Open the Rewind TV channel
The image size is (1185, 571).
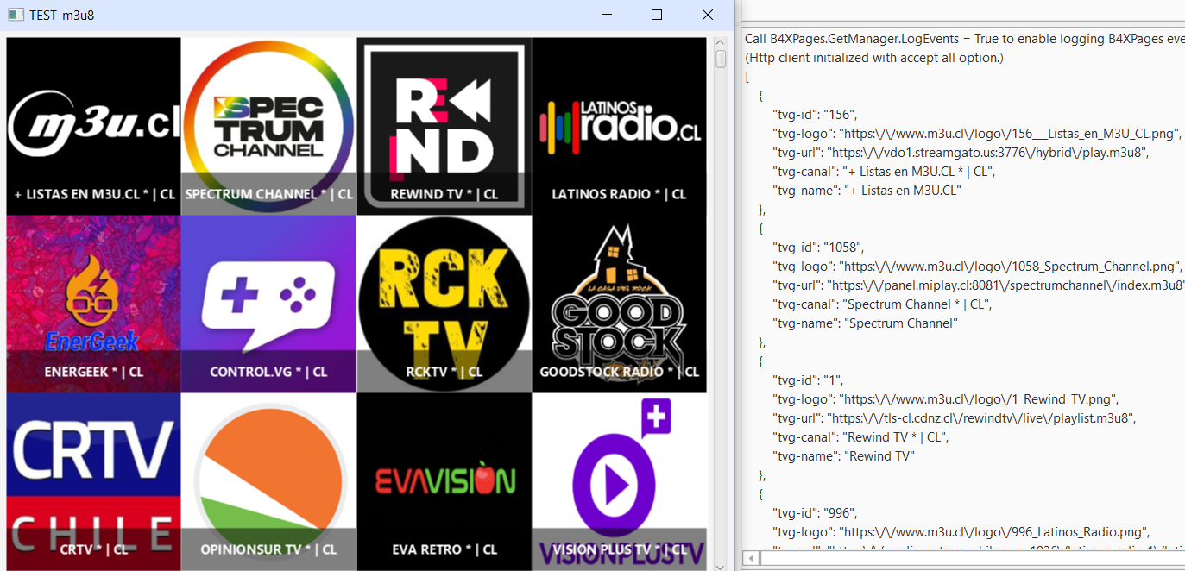[x=444, y=126]
